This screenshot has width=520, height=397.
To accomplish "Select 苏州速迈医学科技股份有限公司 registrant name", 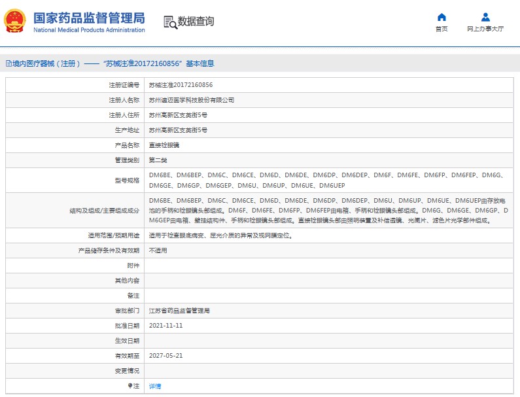I will coord(192,100).
